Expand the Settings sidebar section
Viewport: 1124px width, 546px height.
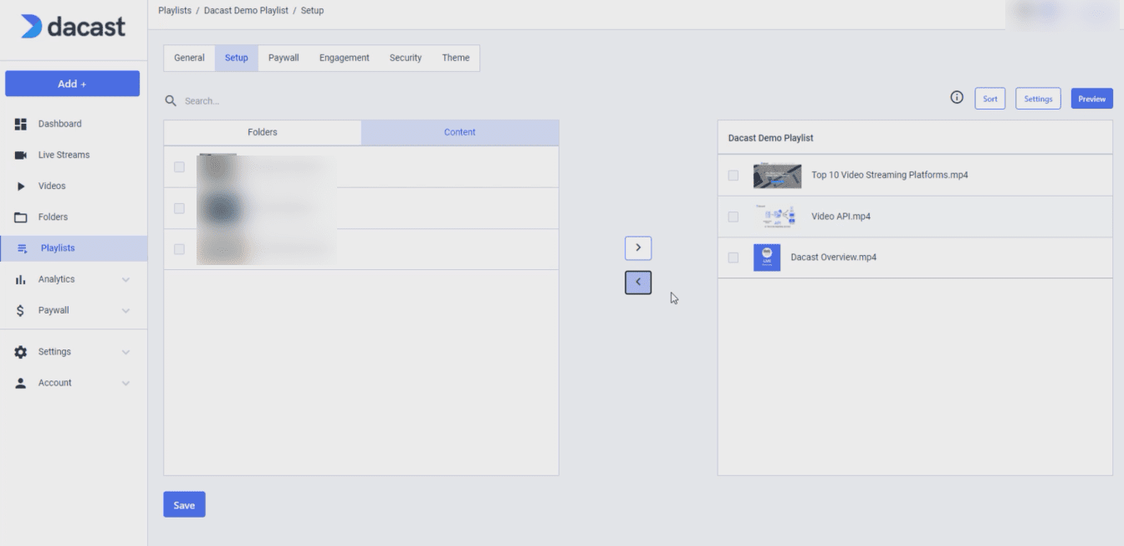pyautogui.click(x=125, y=352)
